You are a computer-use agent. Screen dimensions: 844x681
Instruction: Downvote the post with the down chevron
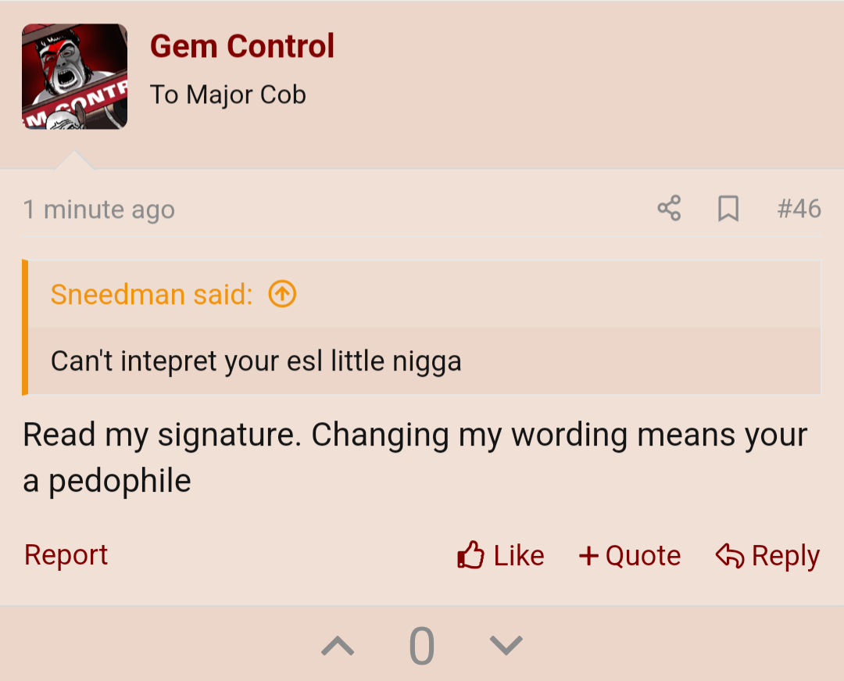point(506,646)
